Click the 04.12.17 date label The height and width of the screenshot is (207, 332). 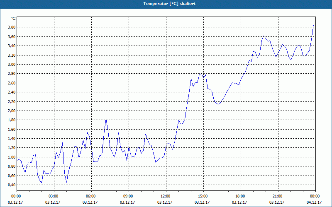tap(314, 202)
